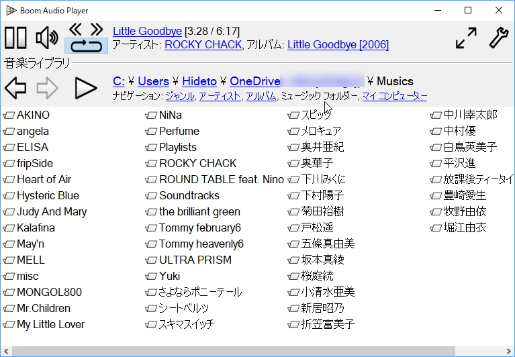Pause playback with the pause button

15,38
